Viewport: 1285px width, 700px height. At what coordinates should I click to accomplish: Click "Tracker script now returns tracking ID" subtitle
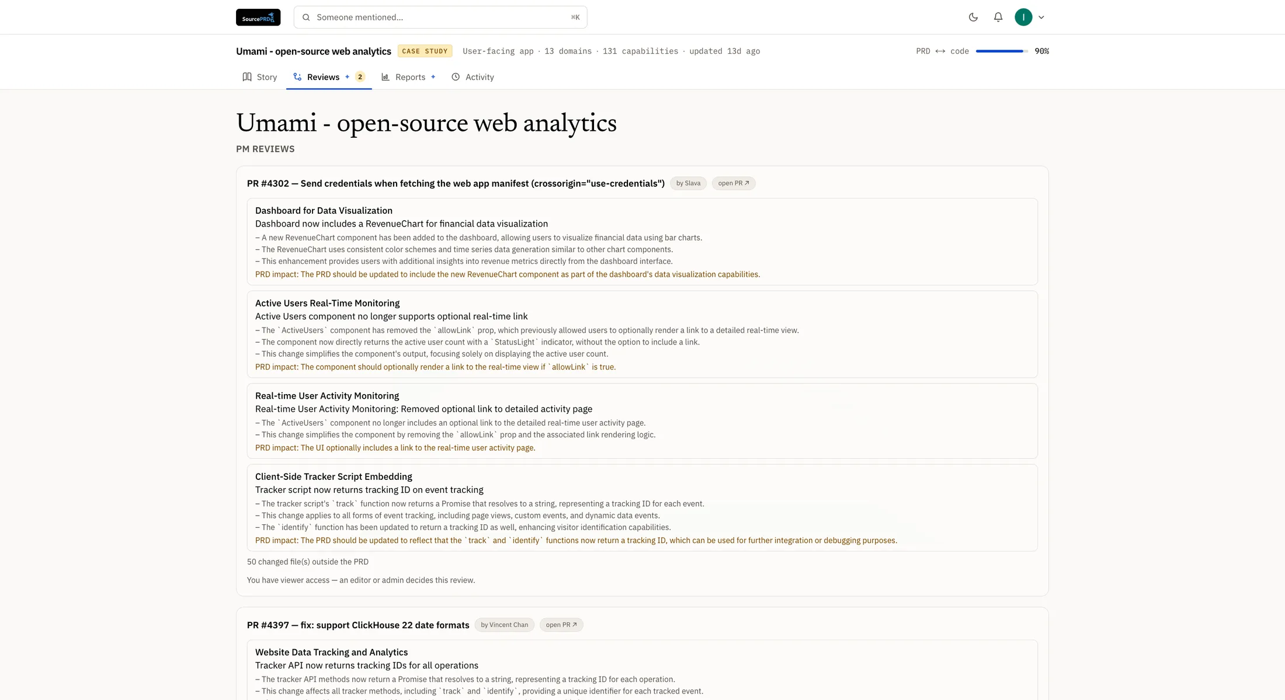tap(369, 490)
